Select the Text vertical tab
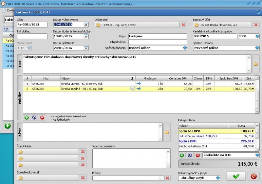This screenshot has height=184, width=262. click(20, 64)
